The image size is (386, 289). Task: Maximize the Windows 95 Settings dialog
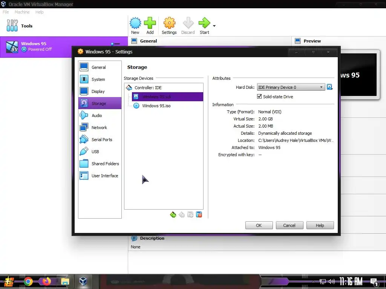coord(313,52)
